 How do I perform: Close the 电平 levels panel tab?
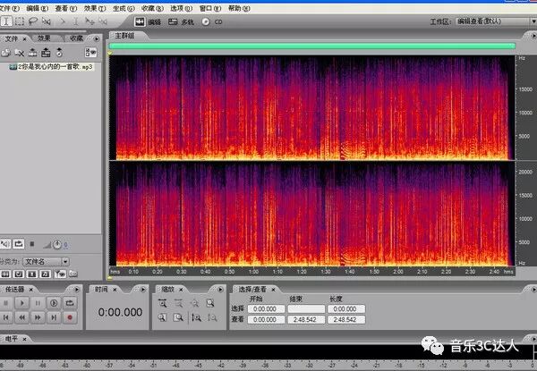[x=25, y=339]
